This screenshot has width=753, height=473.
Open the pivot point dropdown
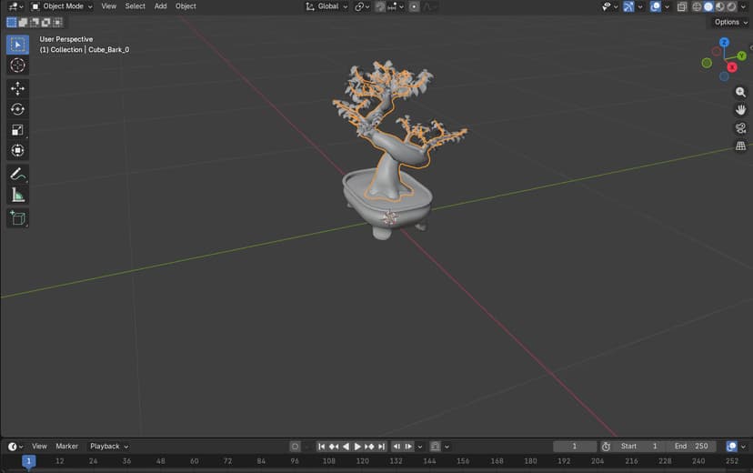pos(362,6)
